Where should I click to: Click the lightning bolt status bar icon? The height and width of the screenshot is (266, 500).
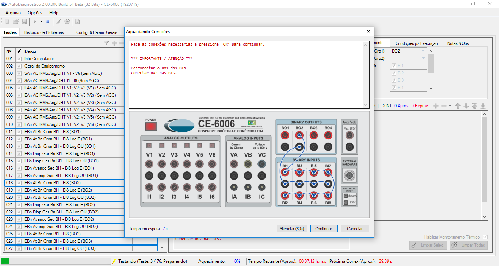114,261
